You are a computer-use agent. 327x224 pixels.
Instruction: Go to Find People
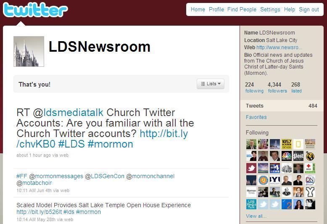[242, 10]
